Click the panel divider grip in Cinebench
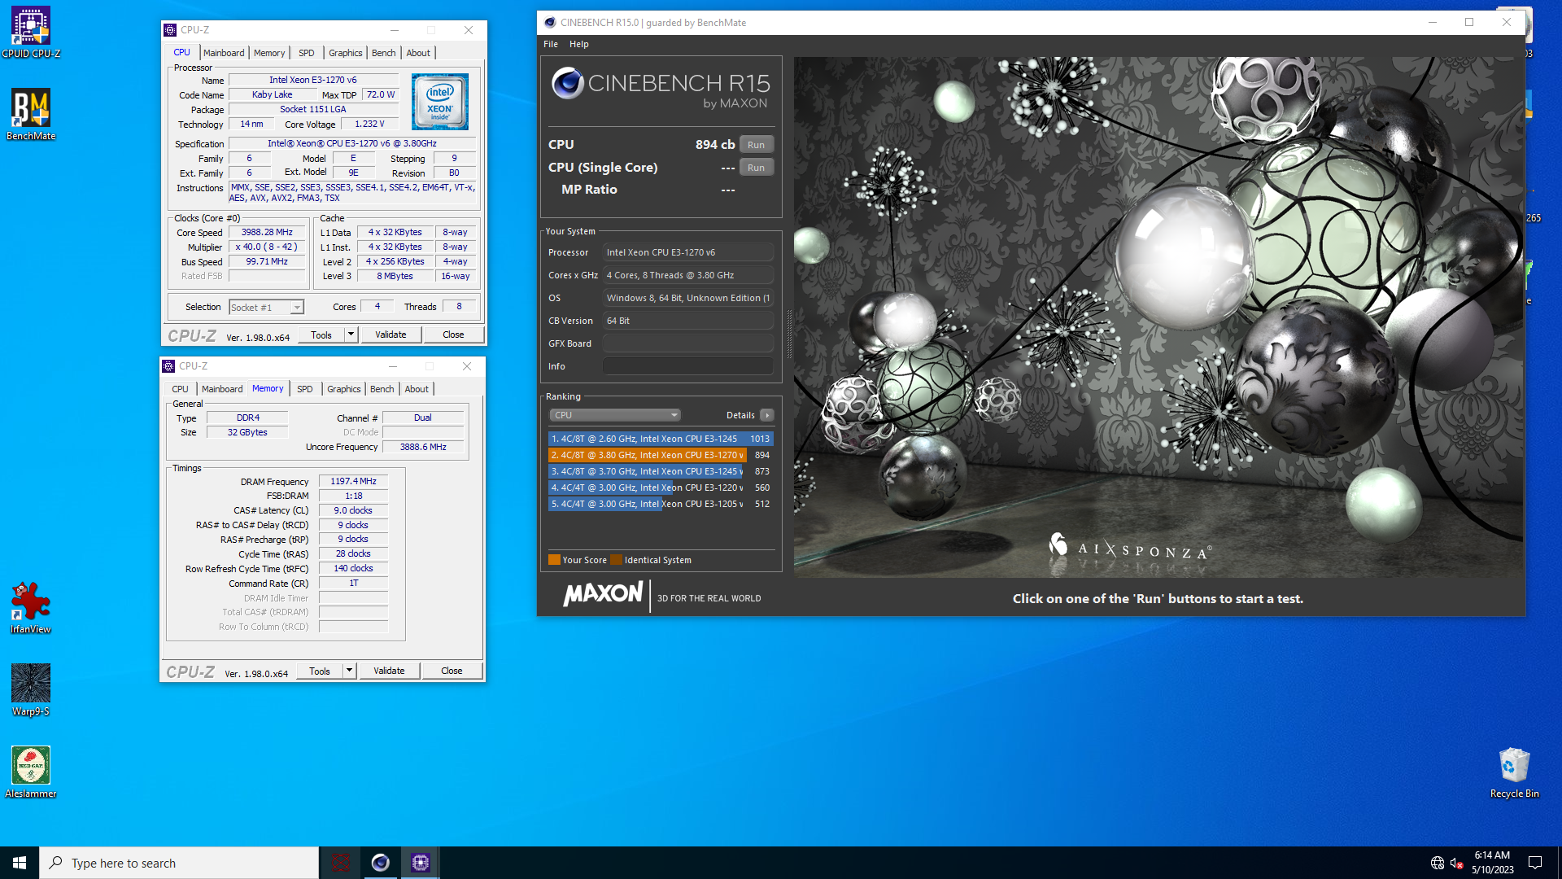Image resolution: width=1562 pixels, height=879 pixels. pos(788,334)
